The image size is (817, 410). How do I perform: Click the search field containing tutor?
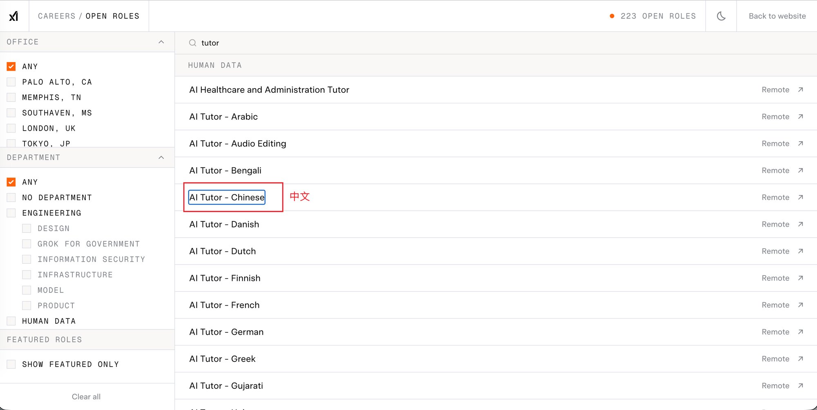[x=496, y=43]
